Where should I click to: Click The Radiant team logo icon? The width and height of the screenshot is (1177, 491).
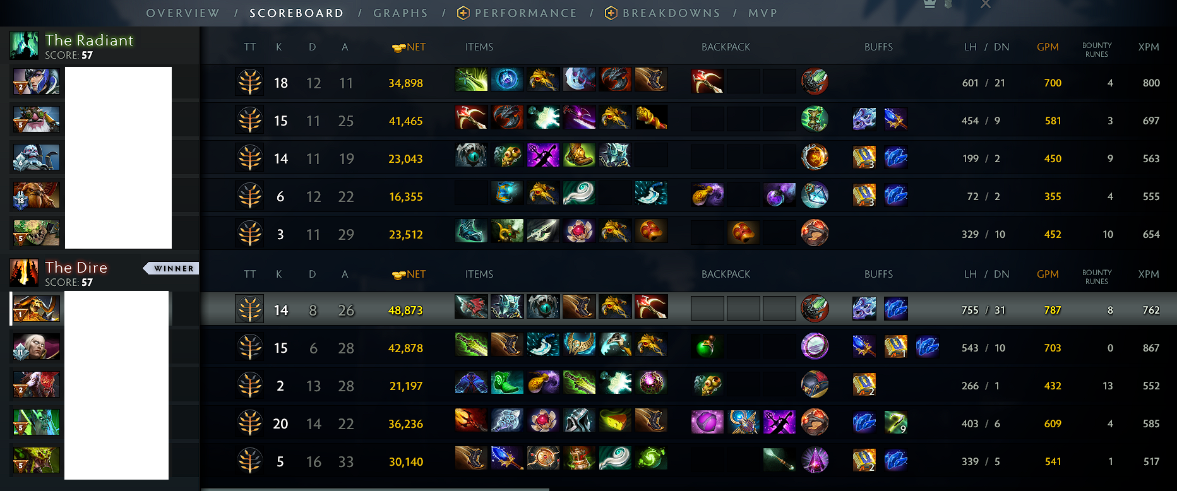pos(25,45)
